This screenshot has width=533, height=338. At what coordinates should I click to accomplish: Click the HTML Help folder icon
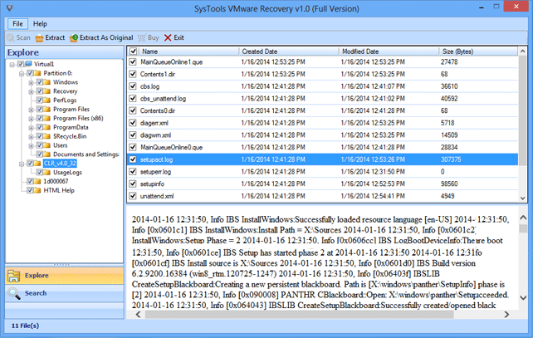tap(37, 190)
